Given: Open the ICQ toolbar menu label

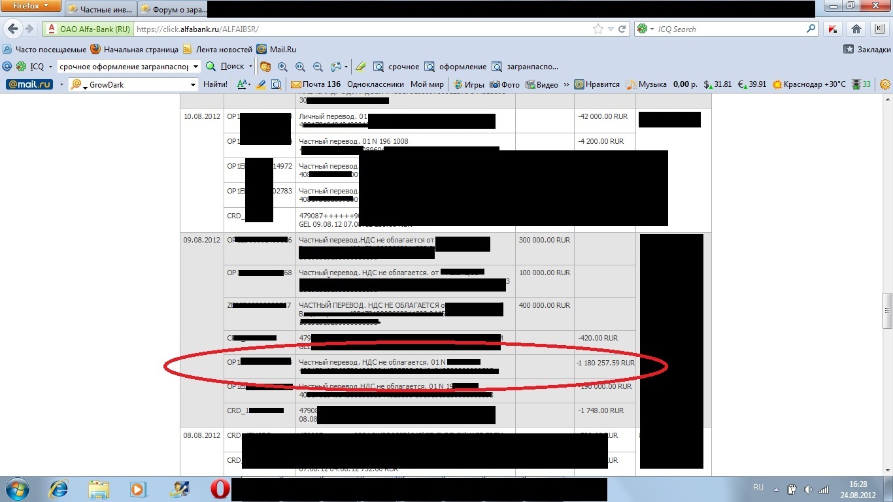Looking at the screenshot, I should pyautogui.click(x=37, y=67).
